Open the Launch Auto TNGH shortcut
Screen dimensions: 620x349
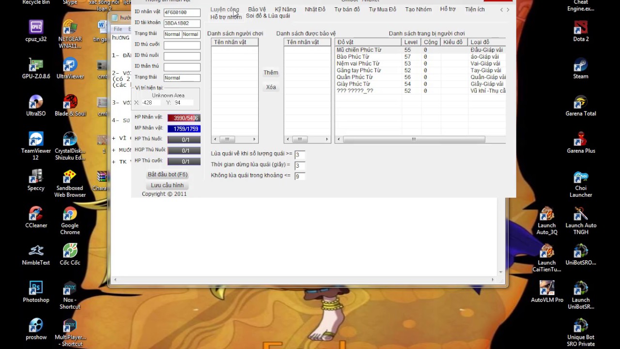(581, 221)
